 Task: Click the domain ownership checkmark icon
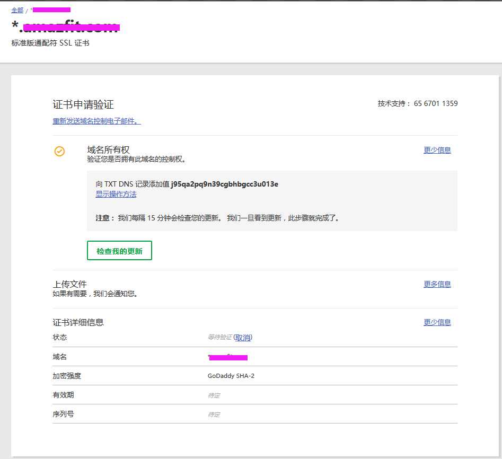pos(59,151)
